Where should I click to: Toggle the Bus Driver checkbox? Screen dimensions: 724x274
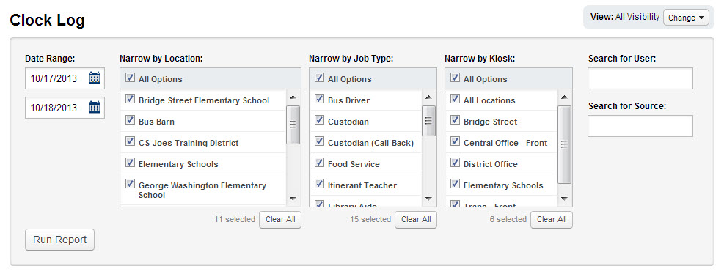click(319, 99)
